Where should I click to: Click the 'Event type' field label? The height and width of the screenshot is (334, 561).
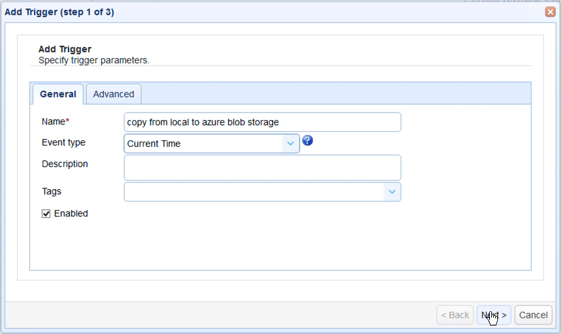pyautogui.click(x=63, y=142)
